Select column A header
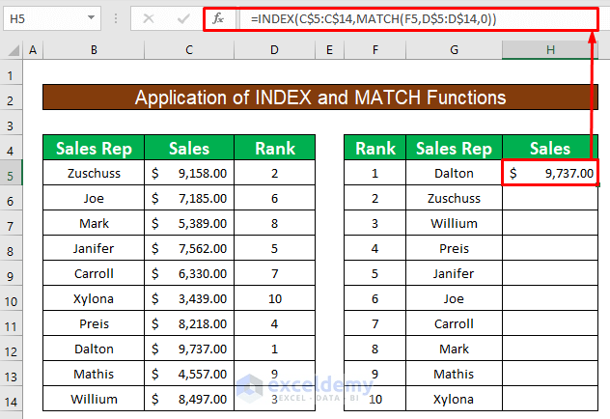The image size is (610, 419). point(33,50)
